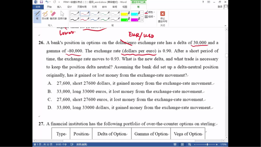The width and height of the screenshot is (261, 147).
Task: Select the Highlighter (荧光笔) tool
Action: 45,15
